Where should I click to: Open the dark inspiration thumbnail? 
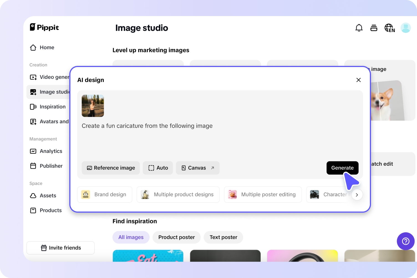tap(225, 256)
